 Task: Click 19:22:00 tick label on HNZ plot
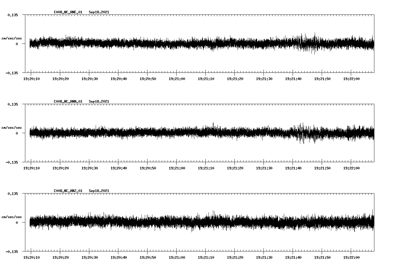click(351, 258)
